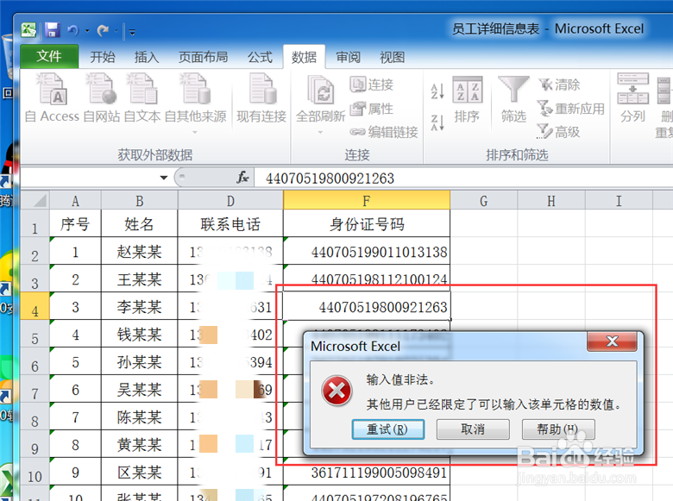
Task: Select column H header
Action: pyautogui.click(x=551, y=201)
